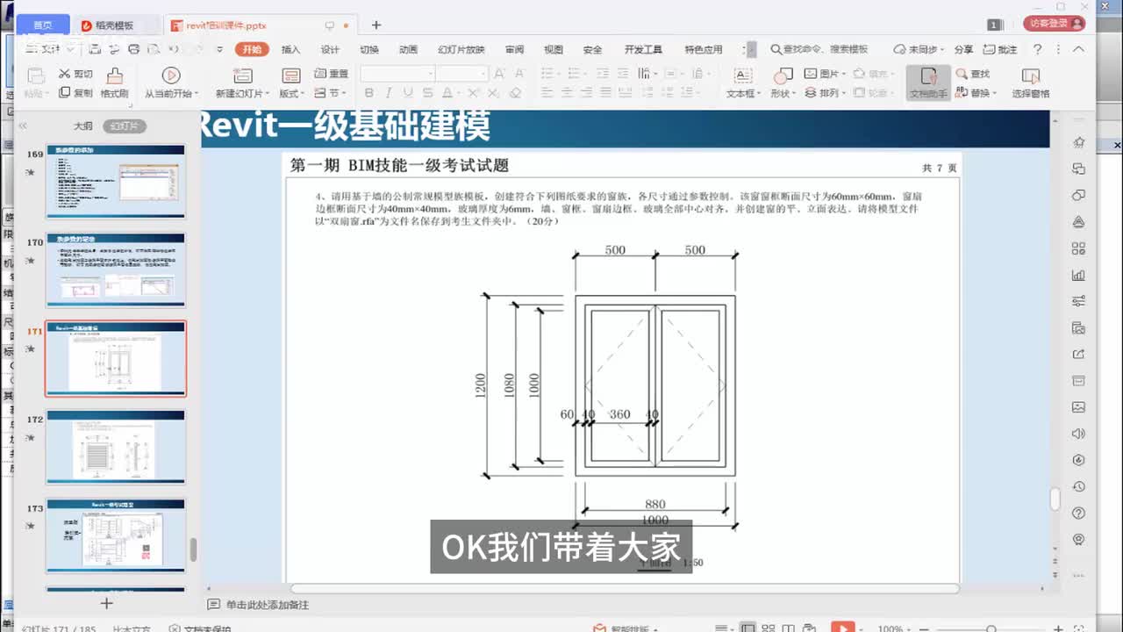Select slide 169 thumbnail
This screenshot has height=632, width=1123.
116,182
